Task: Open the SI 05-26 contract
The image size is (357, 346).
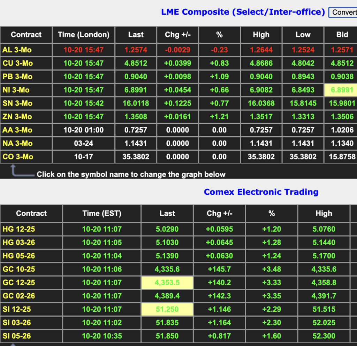Action: click(17, 336)
